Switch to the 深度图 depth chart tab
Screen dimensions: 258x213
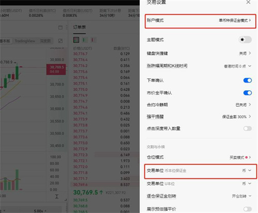click(45, 41)
